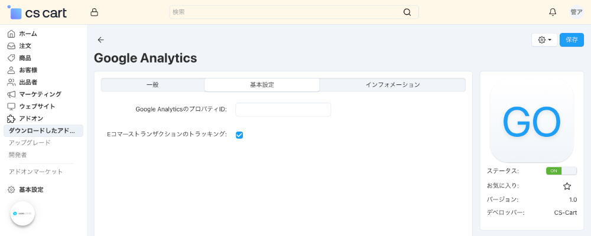Switch the ステータス ON toggle off
This screenshot has width=591, height=236.
(x=561, y=171)
